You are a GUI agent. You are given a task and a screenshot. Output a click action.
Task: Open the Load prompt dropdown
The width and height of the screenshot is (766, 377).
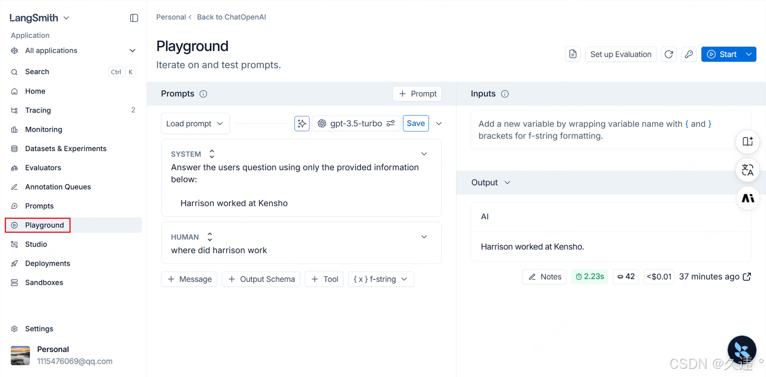point(195,124)
